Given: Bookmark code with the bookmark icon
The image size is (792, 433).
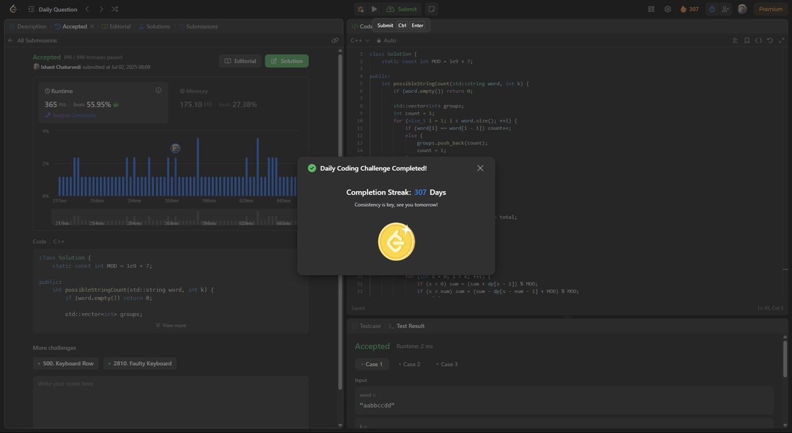Looking at the screenshot, I should point(747,40).
